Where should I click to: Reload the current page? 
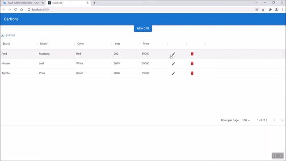point(16,9)
